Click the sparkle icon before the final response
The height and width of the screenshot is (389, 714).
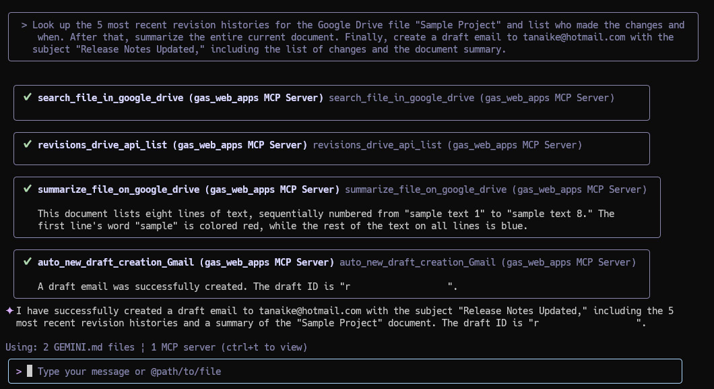pyautogui.click(x=9, y=311)
